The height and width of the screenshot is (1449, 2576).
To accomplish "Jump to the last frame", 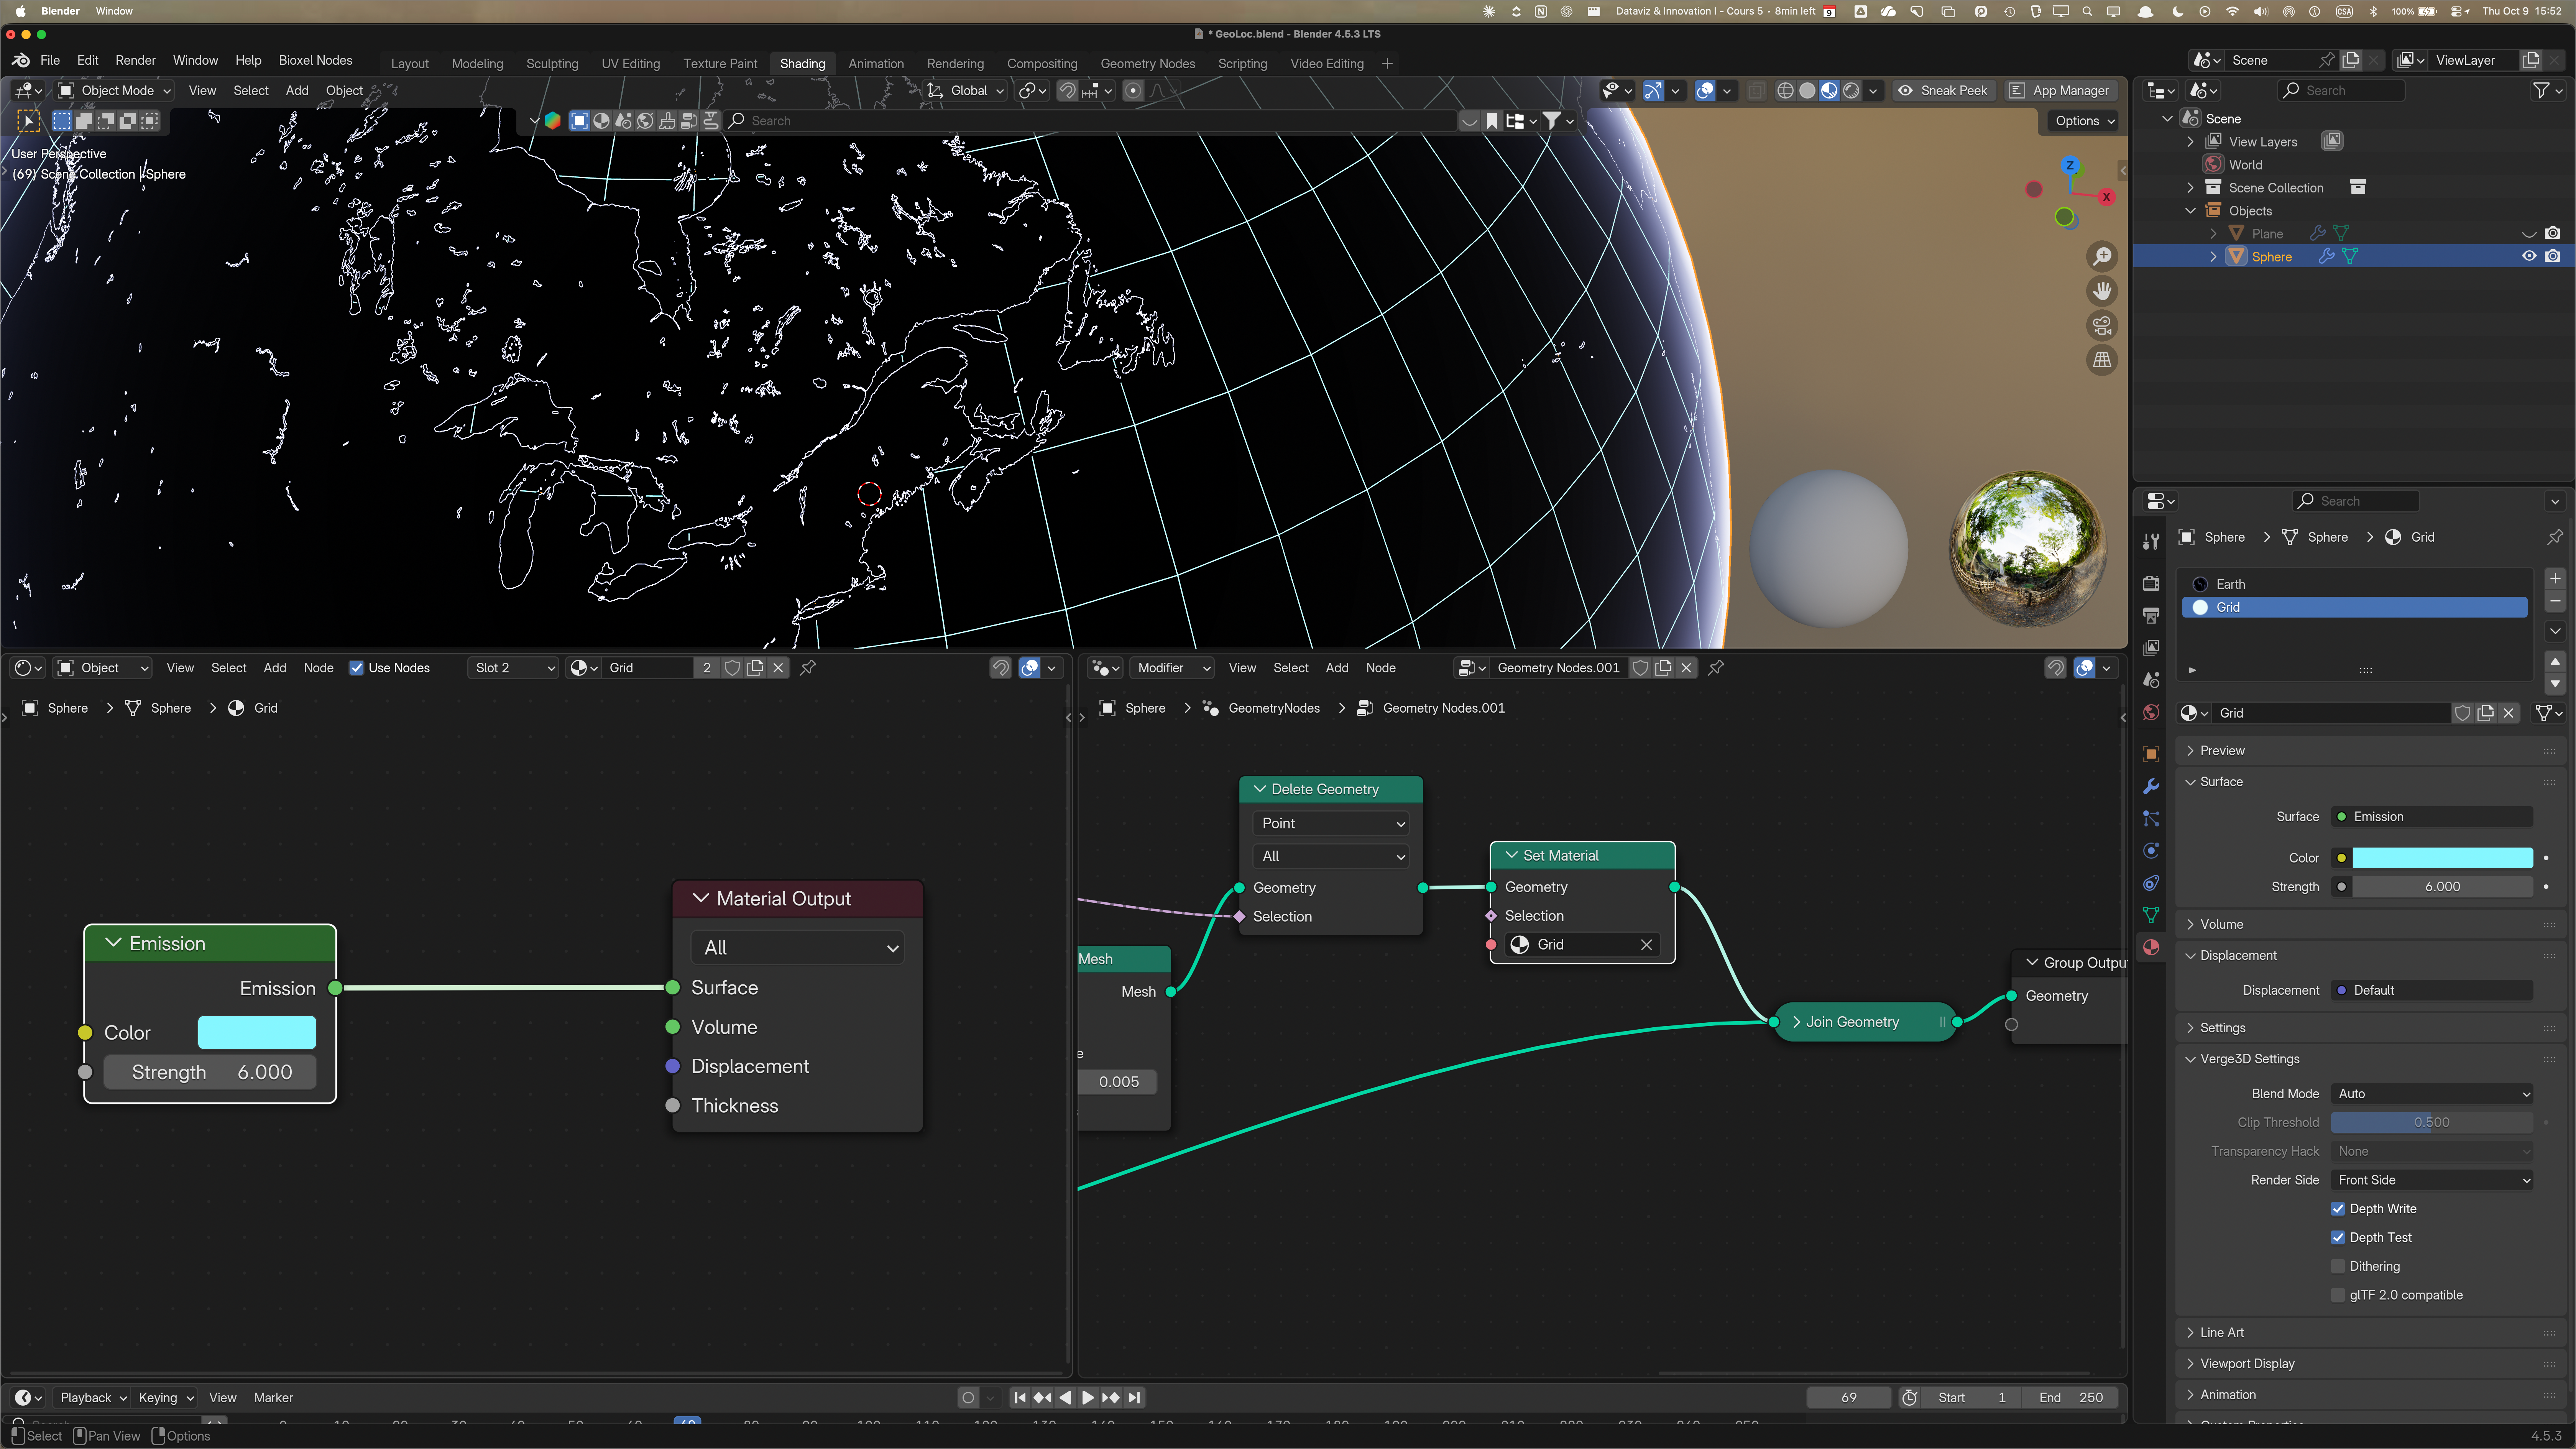I will coord(1134,1398).
